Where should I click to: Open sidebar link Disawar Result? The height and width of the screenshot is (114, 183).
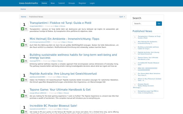click(144, 86)
